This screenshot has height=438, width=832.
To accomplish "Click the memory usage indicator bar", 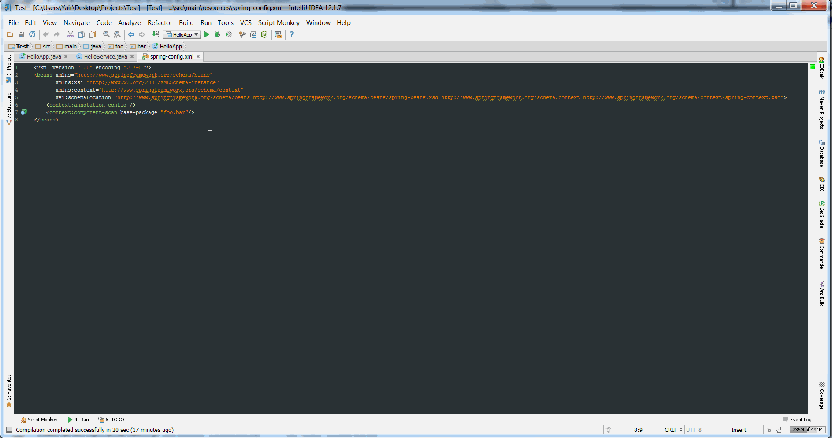I will click(x=807, y=430).
